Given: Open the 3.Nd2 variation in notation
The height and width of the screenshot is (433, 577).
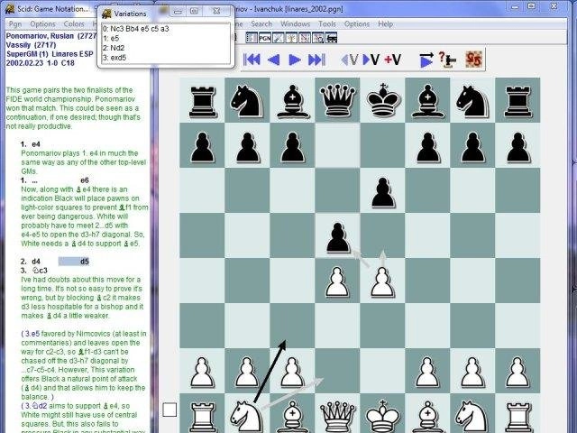Looking at the screenshot, I should pos(36,406).
